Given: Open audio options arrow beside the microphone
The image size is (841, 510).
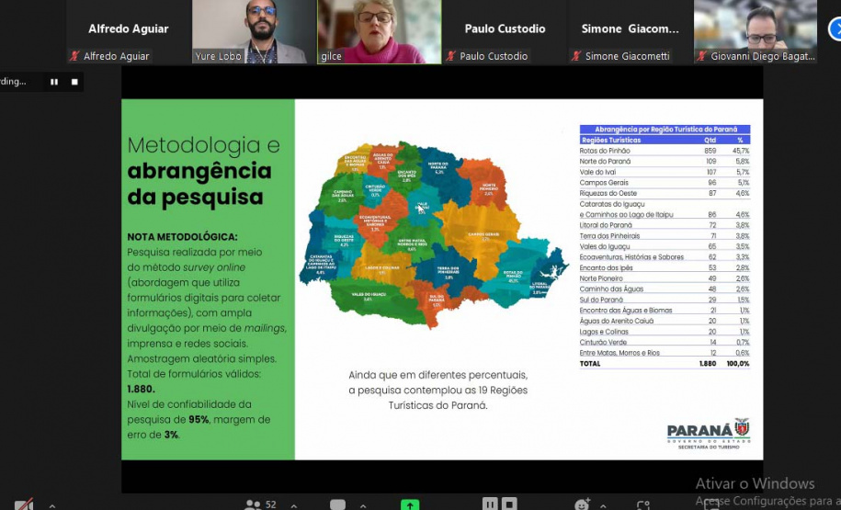Looking at the screenshot, I should pyautogui.click(x=51, y=505).
